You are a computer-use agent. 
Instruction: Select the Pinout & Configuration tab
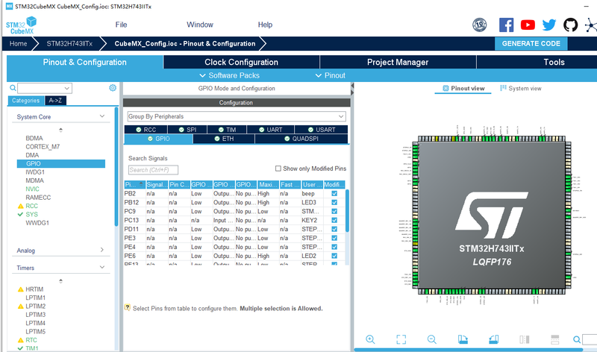coord(85,62)
